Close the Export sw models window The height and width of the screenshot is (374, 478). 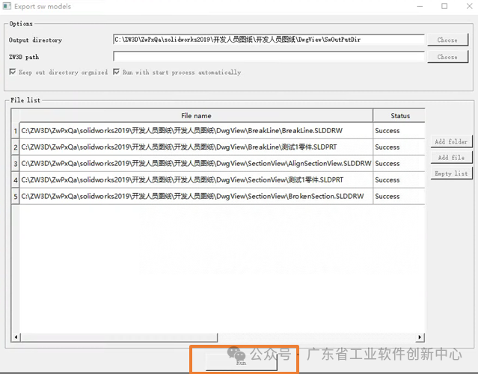(x=470, y=6)
